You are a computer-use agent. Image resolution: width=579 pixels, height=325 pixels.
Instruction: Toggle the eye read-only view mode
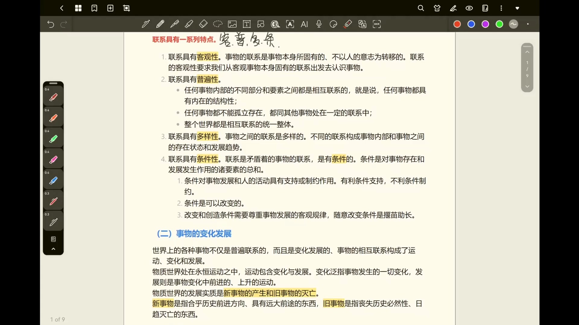pyautogui.click(x=469, y=8)
